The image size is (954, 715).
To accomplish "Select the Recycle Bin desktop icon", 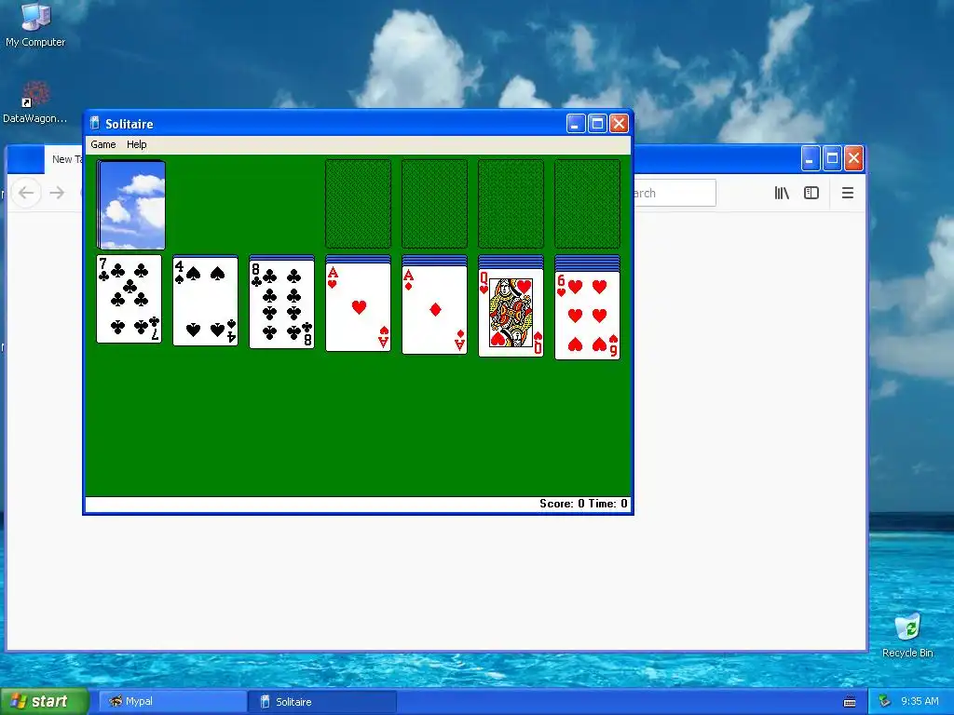I will click(x=907, y=635).
